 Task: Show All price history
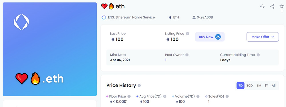274,86
